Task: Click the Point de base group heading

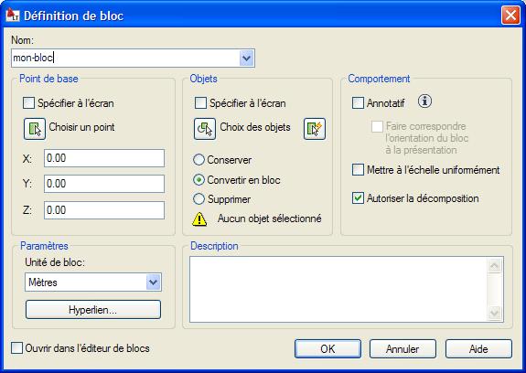Action: 48,79
